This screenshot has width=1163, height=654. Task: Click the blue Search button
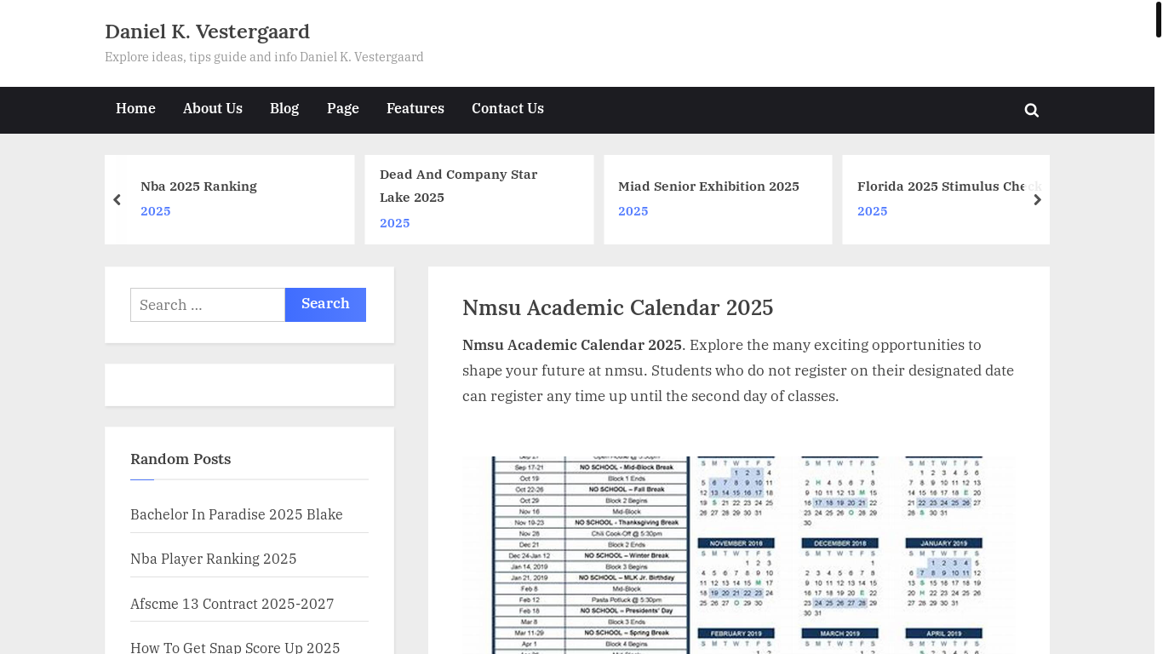(325, 305)
